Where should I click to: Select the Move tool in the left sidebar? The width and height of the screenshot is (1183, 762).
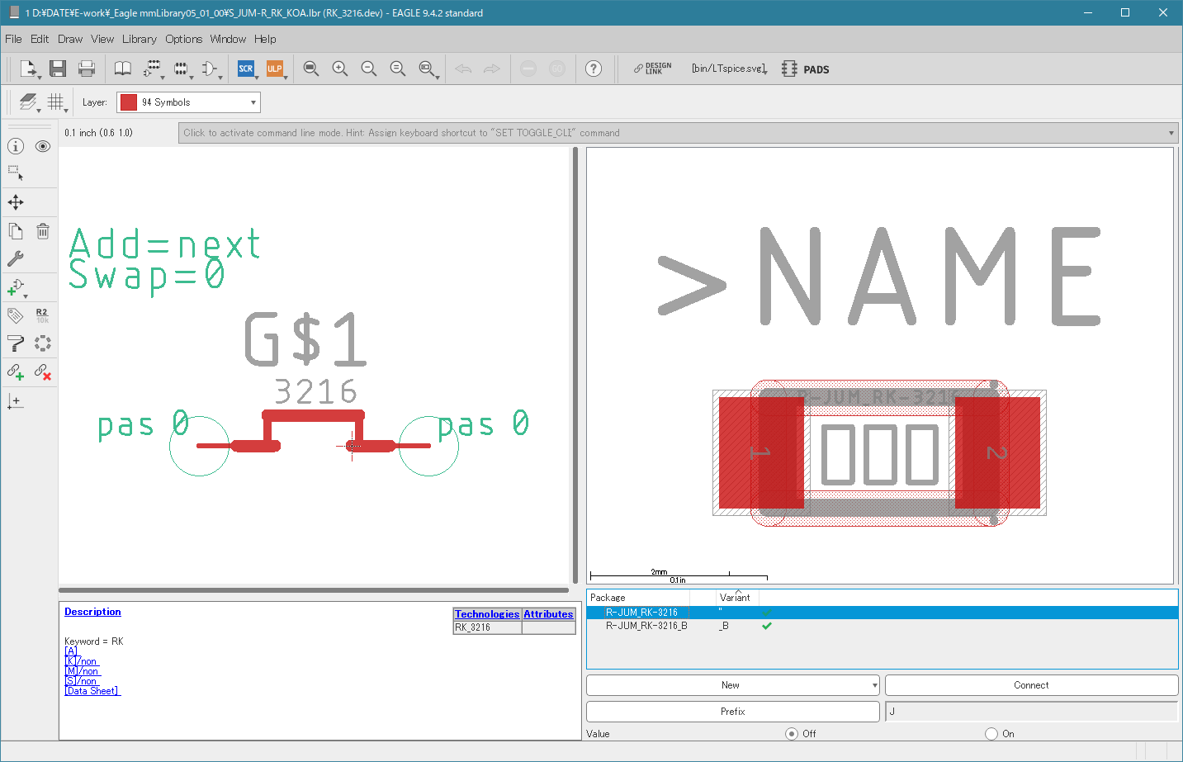16,202
